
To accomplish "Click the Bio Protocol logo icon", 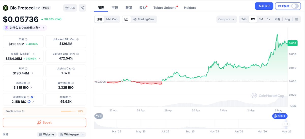I will coord(6,8).
